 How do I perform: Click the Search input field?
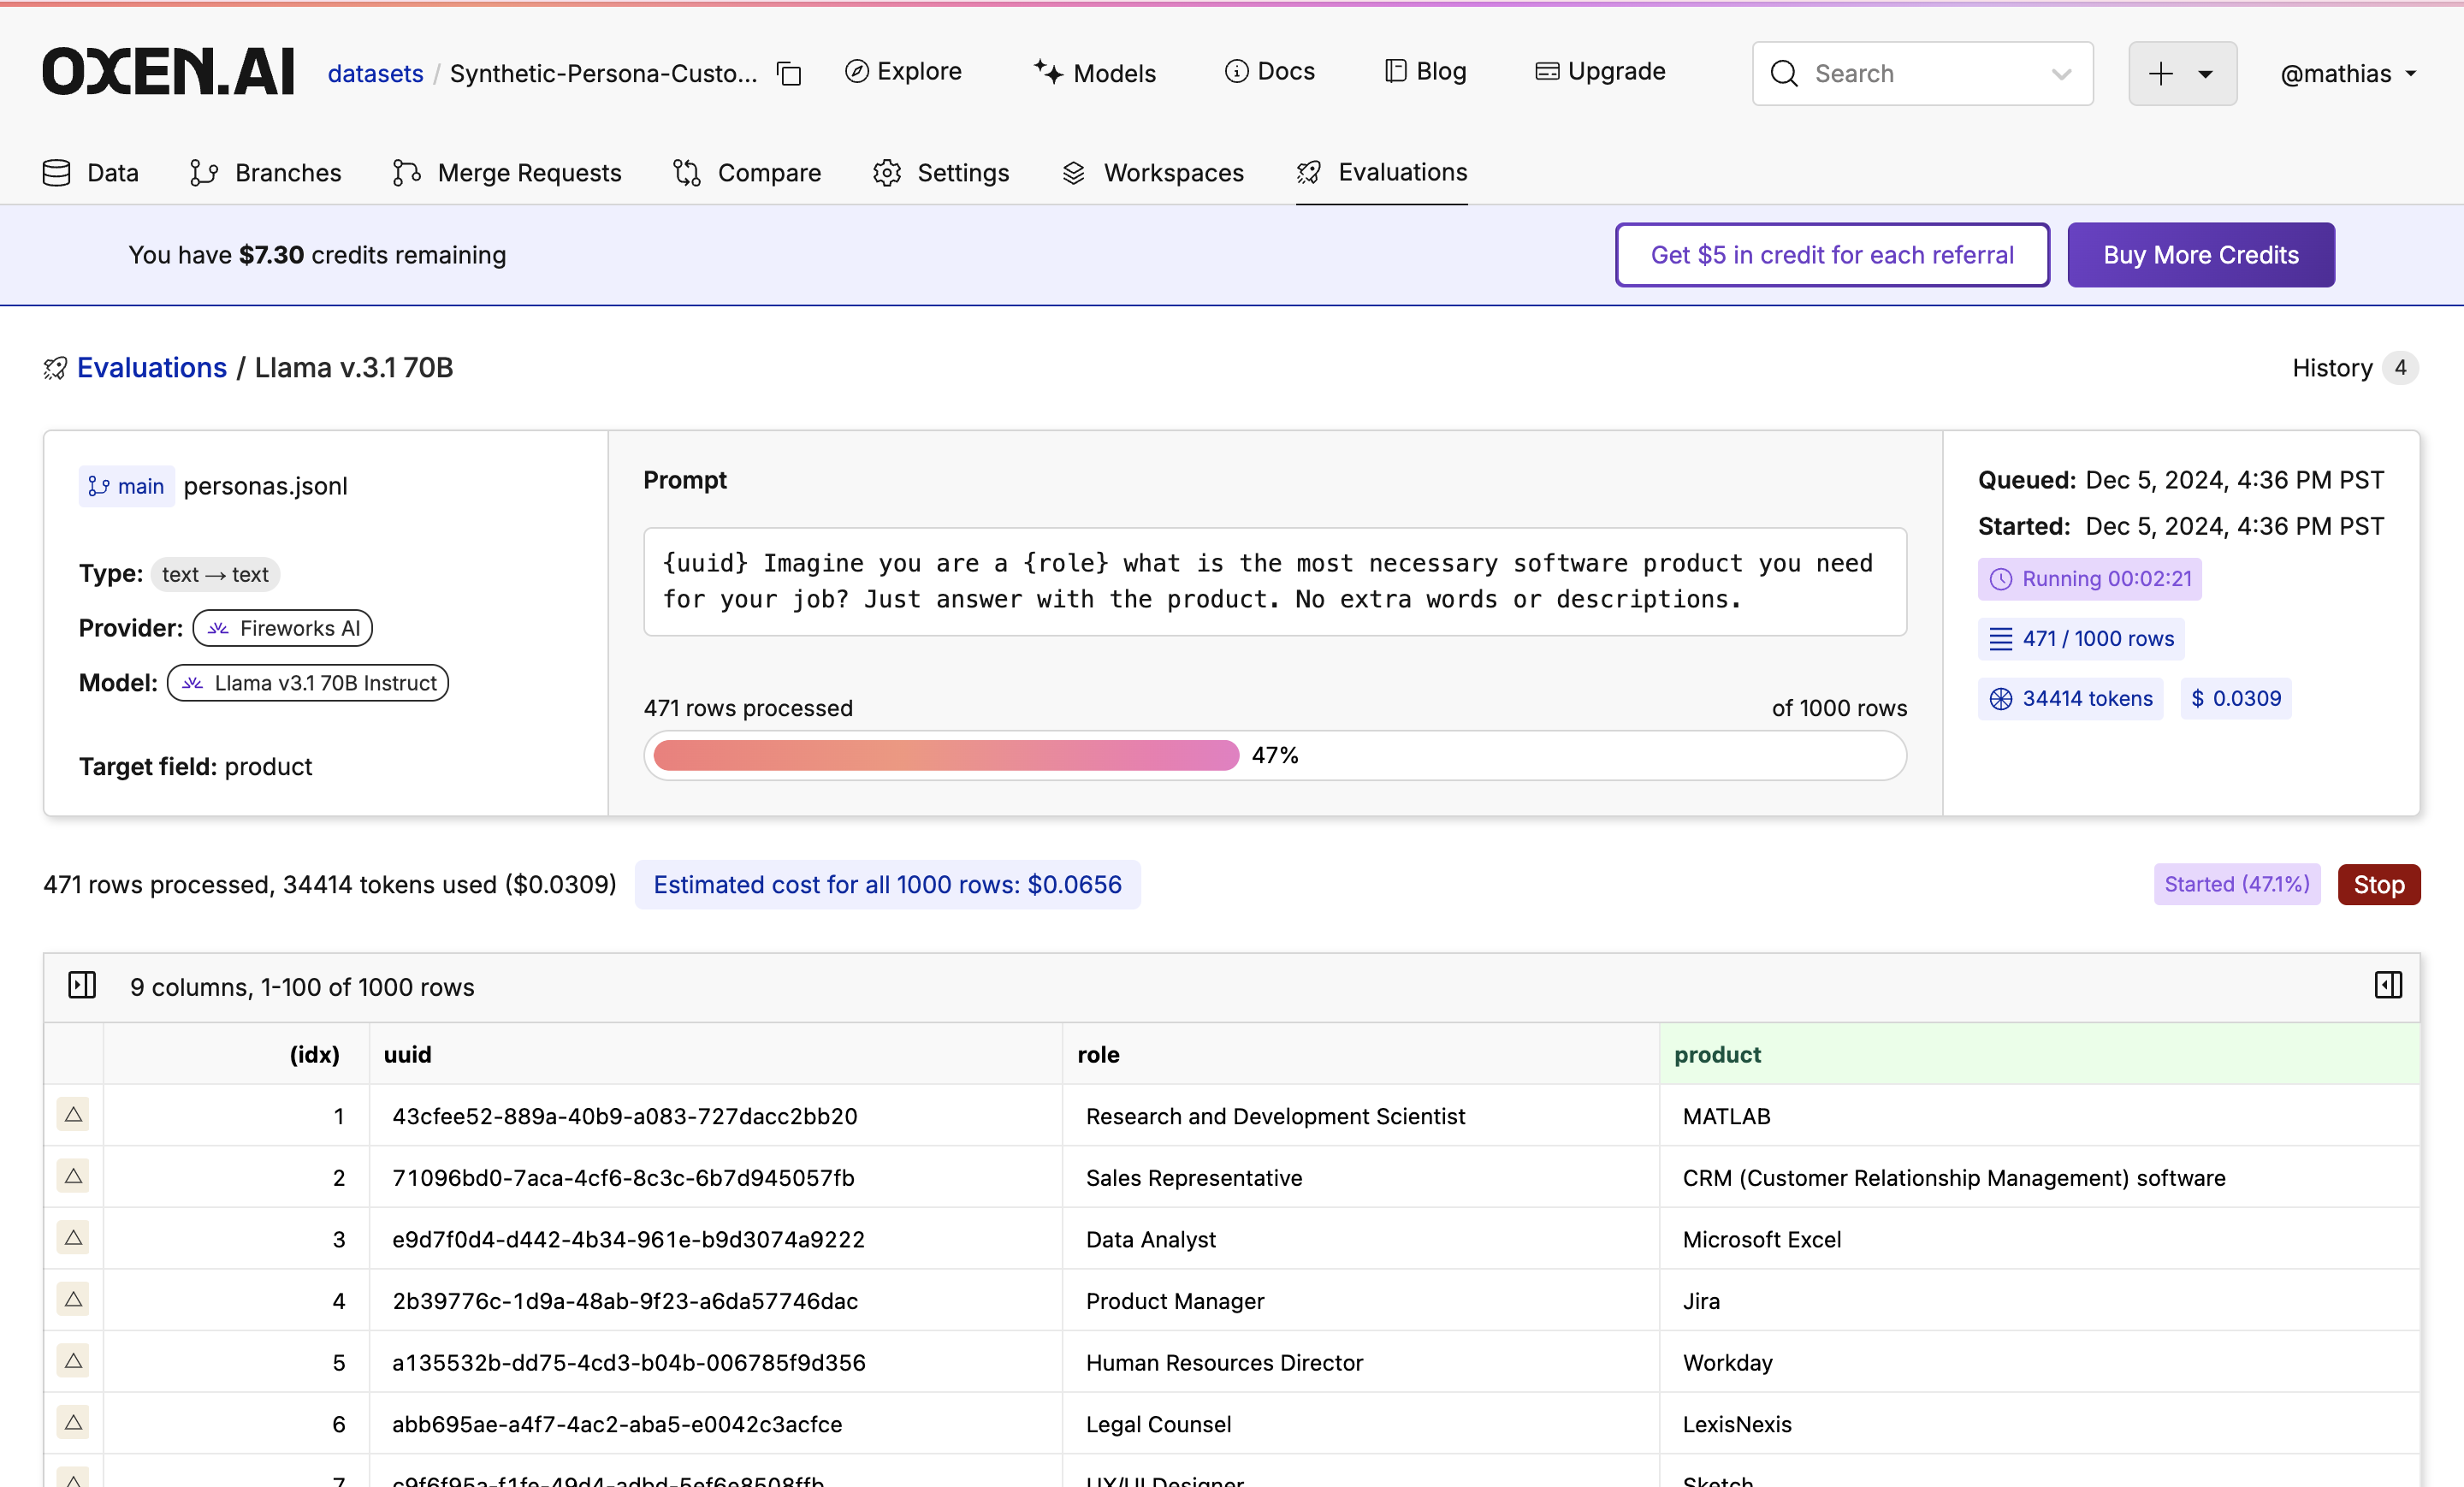(1900, 73)
